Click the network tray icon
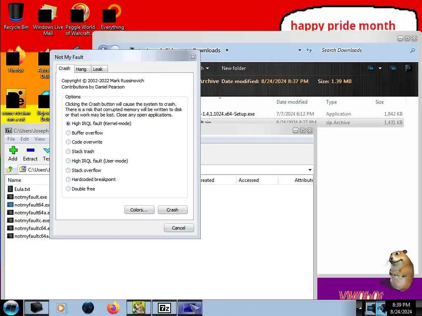 tap(371, 308)
